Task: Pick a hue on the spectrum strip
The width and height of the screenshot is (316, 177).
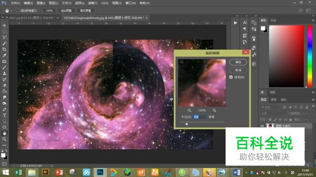Action: [x=310, y=56]
